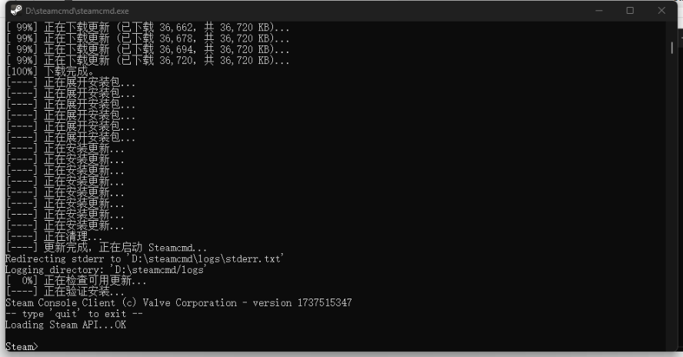Click the "type 'quit' to exit" line
The image size is (683, 357).
74,314
